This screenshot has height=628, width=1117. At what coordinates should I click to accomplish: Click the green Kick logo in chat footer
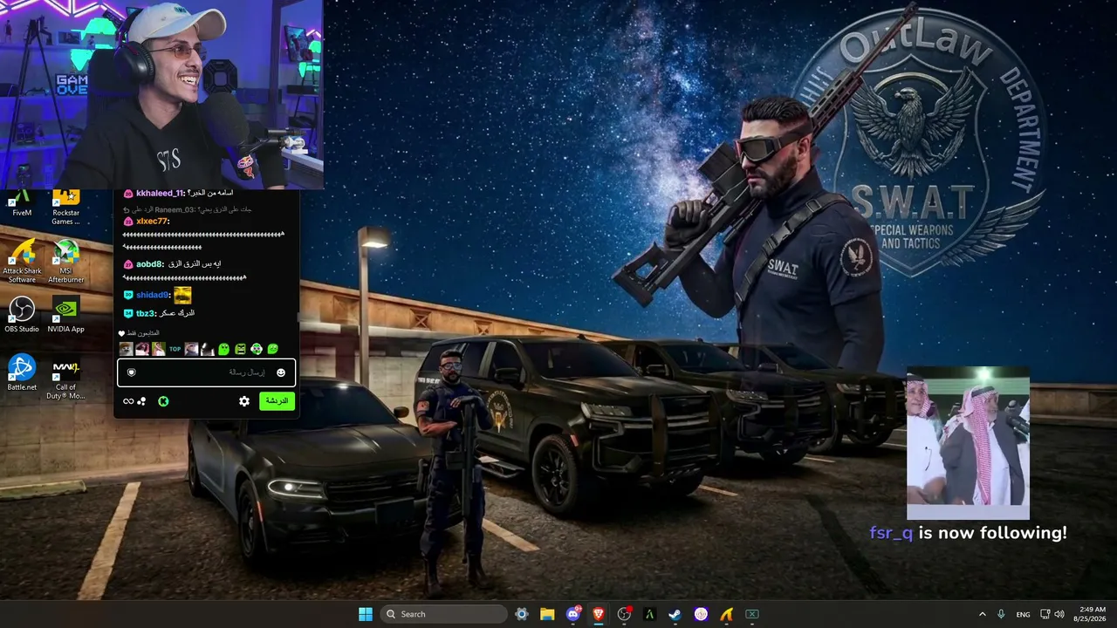pos(163,401)
